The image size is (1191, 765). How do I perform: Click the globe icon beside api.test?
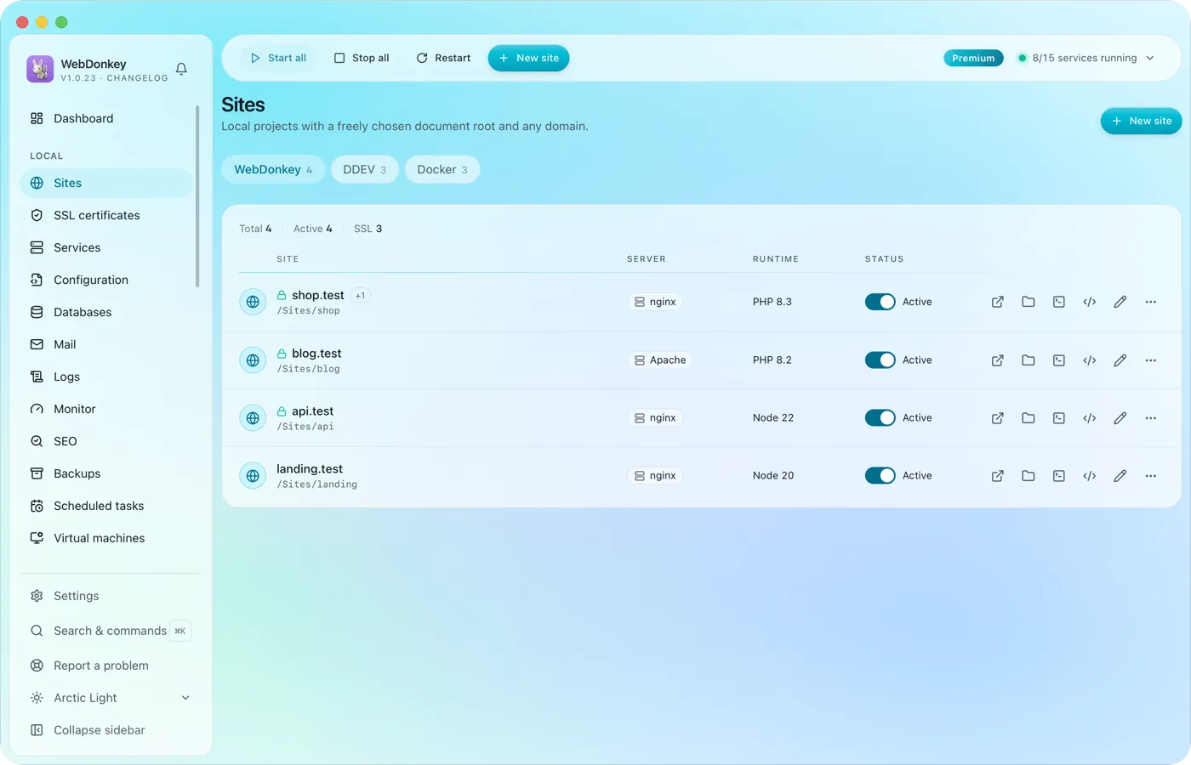pyautogui.click(x=253, y=418)
